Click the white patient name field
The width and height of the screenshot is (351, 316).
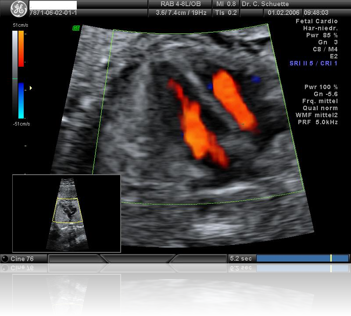point(53,5)
